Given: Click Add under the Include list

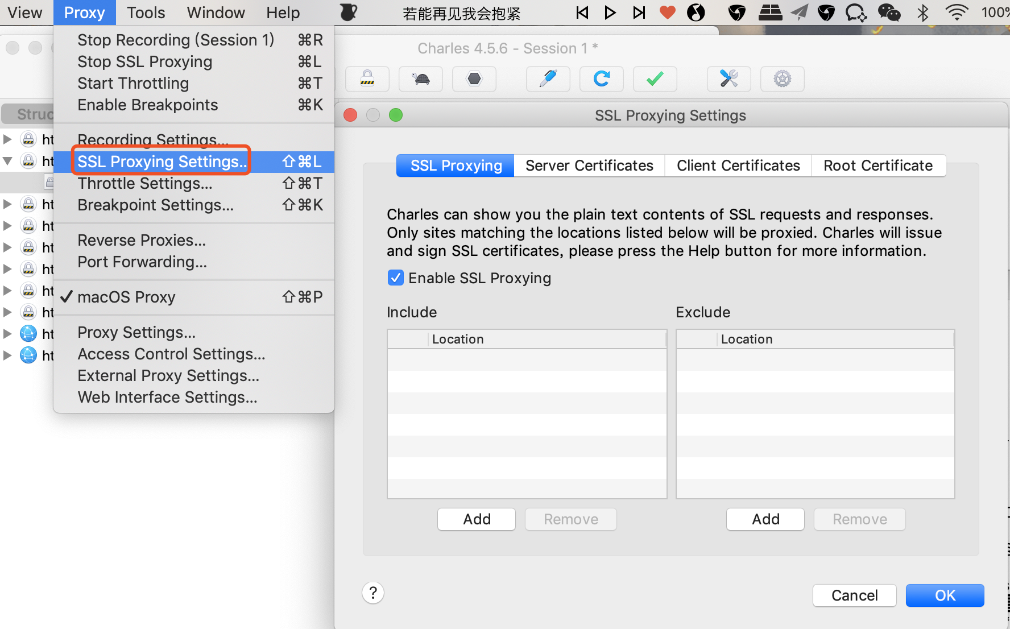Looking at the screenshot, I should click(x=477, y=519).
